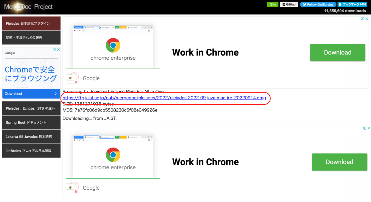Close the top Work in Chrome ad
This screenshot has width=371, height=202.
coord(367,19)
